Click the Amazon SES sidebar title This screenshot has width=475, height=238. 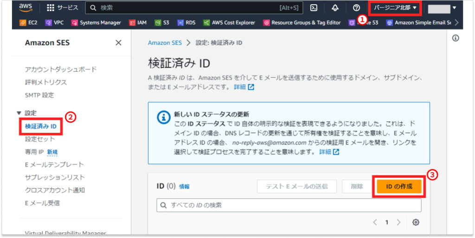(47, 43)
